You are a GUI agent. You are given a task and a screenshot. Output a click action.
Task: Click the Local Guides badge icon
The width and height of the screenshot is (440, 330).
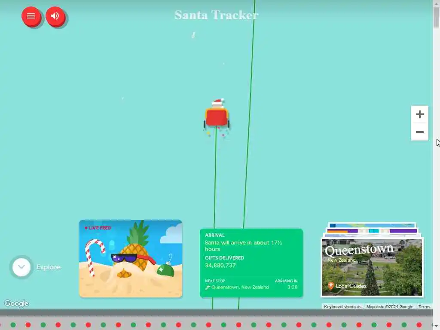(x=331, y=286)
